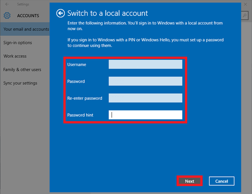
Task: Click the Settings window back arrow
Action: (7, 4)
